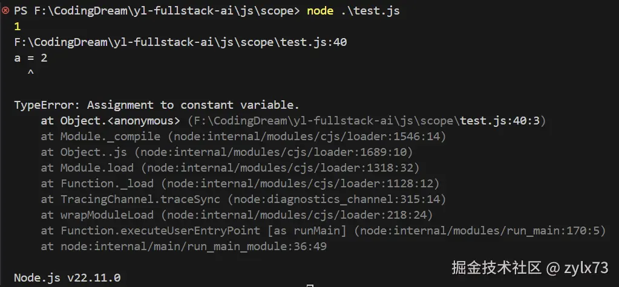The width and height of the screenshot is (619, 287).
Task: Click the 'Node.js v22.11.0' version line
Action: 67,277
